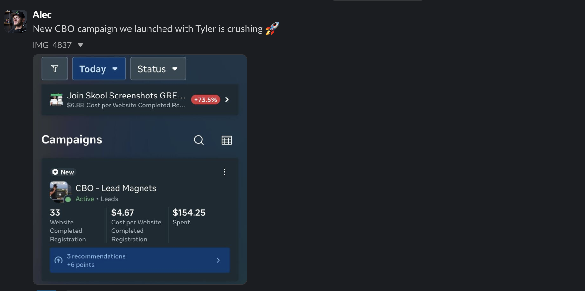The image size is (585, 291).
Task: Open the Today date range dropdown
Action: (99, 68)
